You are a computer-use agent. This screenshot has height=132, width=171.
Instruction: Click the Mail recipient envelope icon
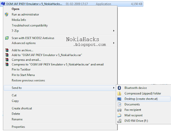tap(119, 115)
